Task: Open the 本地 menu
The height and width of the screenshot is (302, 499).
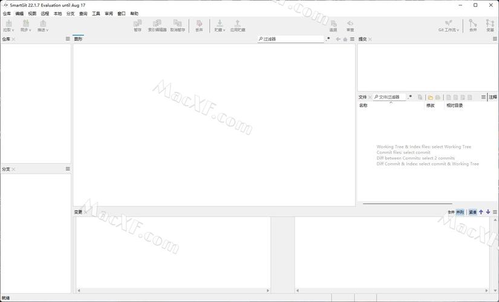Action: point(57,14)
